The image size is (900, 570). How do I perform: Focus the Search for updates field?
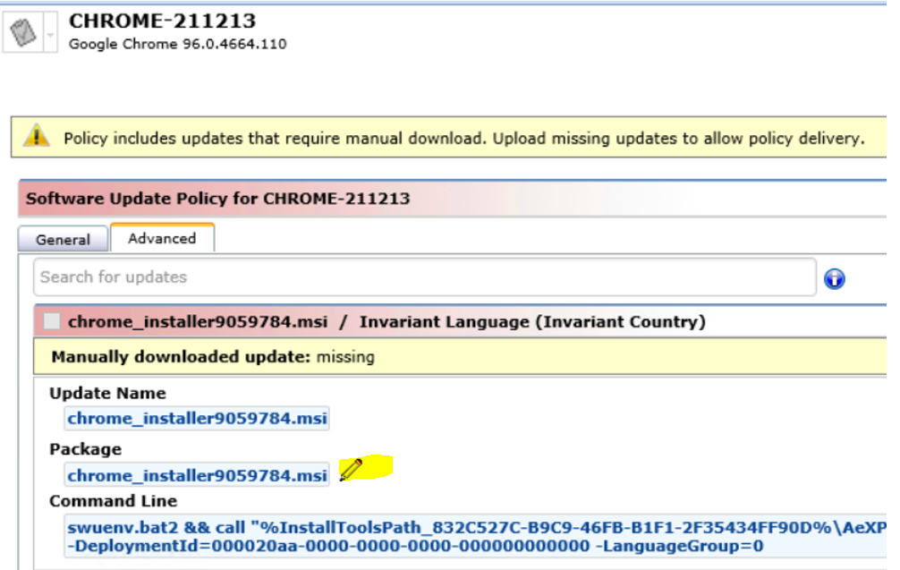[425, 276]
